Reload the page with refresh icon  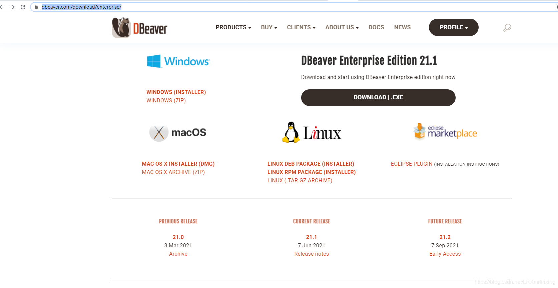pos(23,7)
